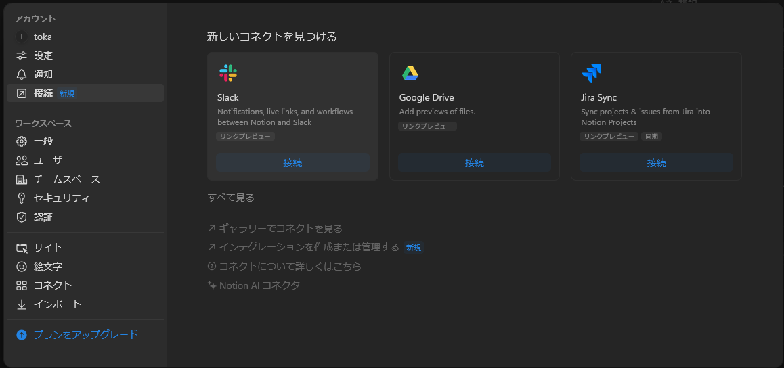Click the 接続 button for Slack
This screenshot has width=784, height=368.
coord(292,163)
